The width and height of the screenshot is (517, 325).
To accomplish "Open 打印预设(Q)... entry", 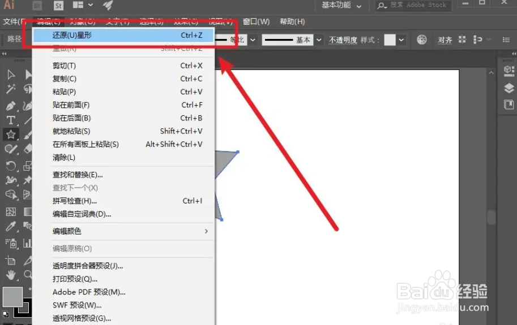I will [123, 279].
